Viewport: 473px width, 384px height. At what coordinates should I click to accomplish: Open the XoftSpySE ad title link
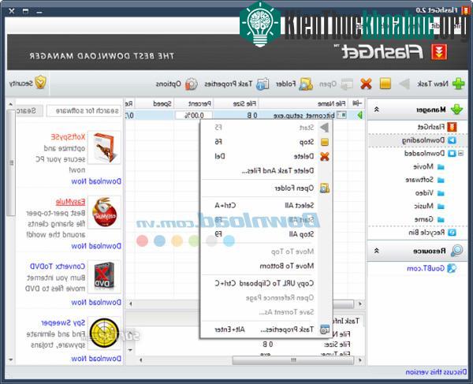coord(68,137)
